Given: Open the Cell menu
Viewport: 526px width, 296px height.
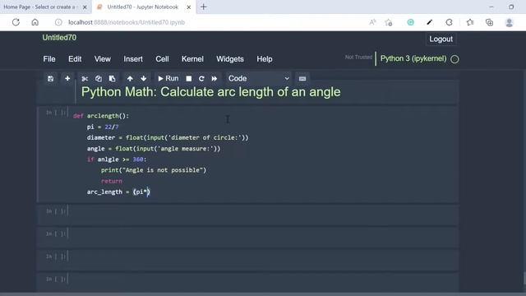Looking at the screenshot, I should 162,59.
